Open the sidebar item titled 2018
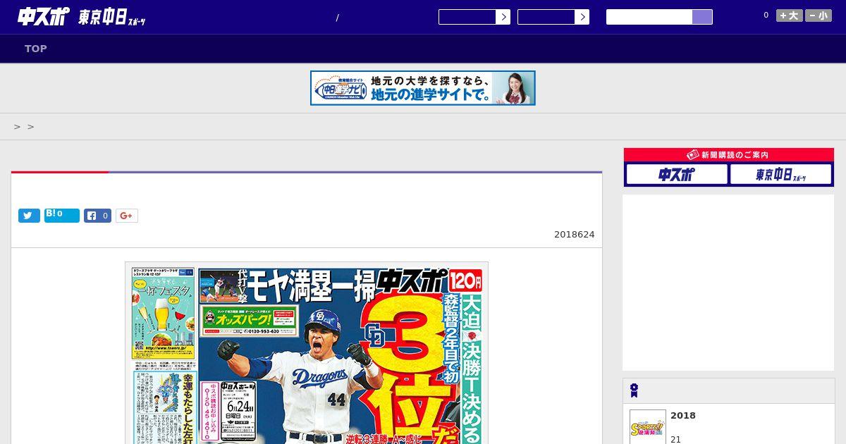This screenshot has width=846, height=444. pyautogui.click(x=683, y=415)
